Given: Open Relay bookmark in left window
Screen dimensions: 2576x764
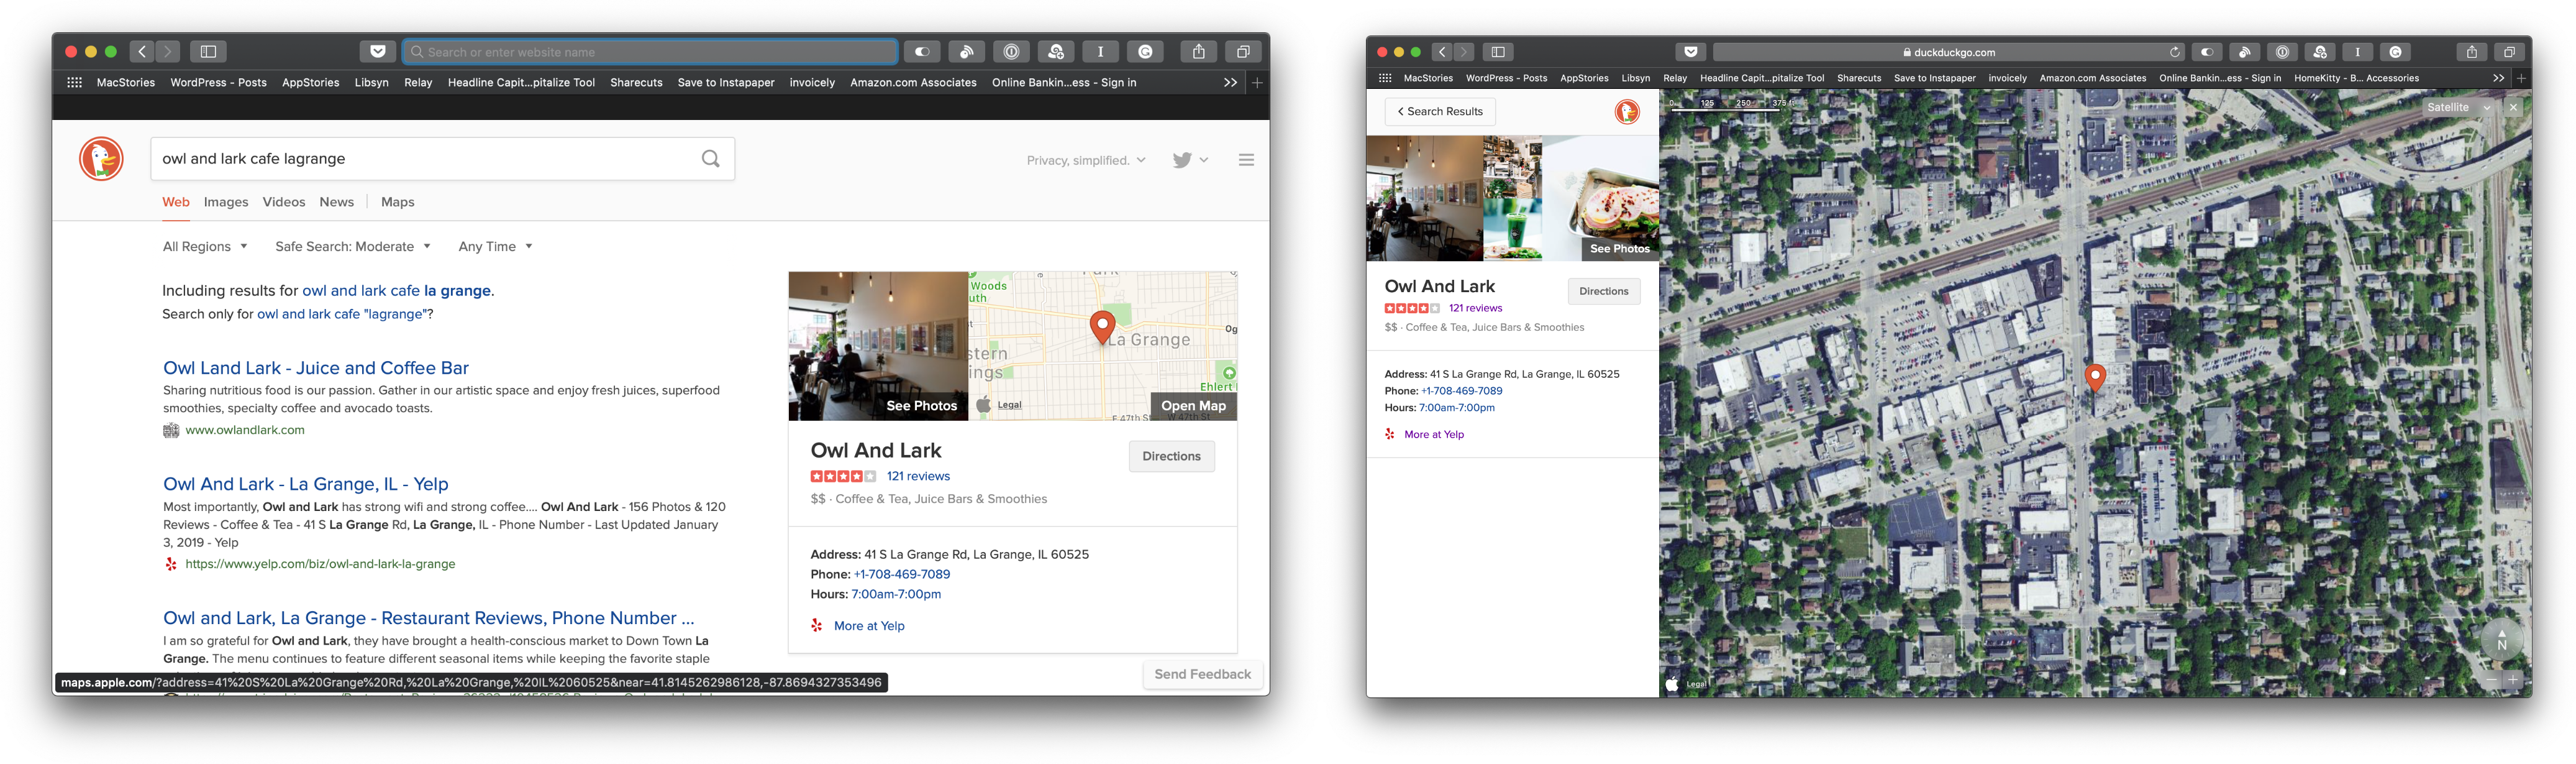Looking at the screenshot, I should pos(418,83).
